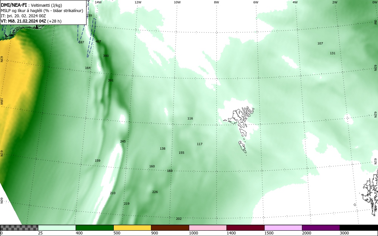
Task: Select the light green 25–400 legend swatch
Action: [x=57, y=228]
